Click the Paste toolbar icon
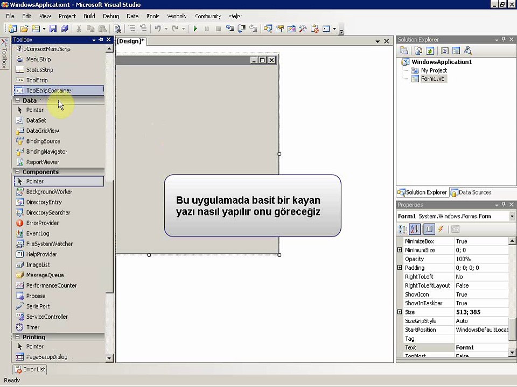The image size is (517, 387). (102, 28)
